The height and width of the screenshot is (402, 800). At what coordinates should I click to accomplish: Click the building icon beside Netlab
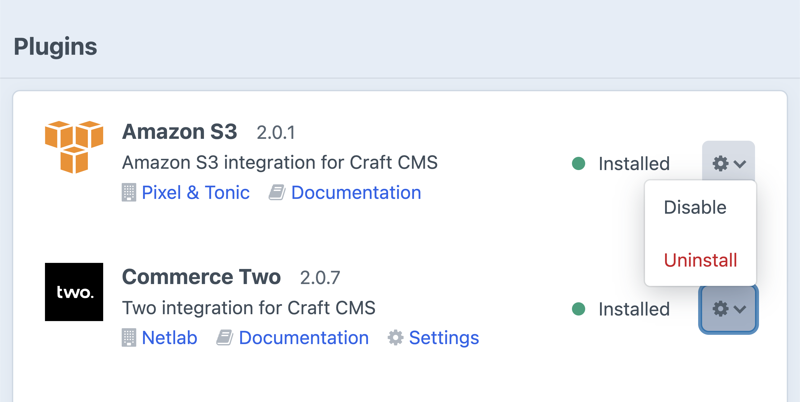pyautogui.click(x=129, y=338)
